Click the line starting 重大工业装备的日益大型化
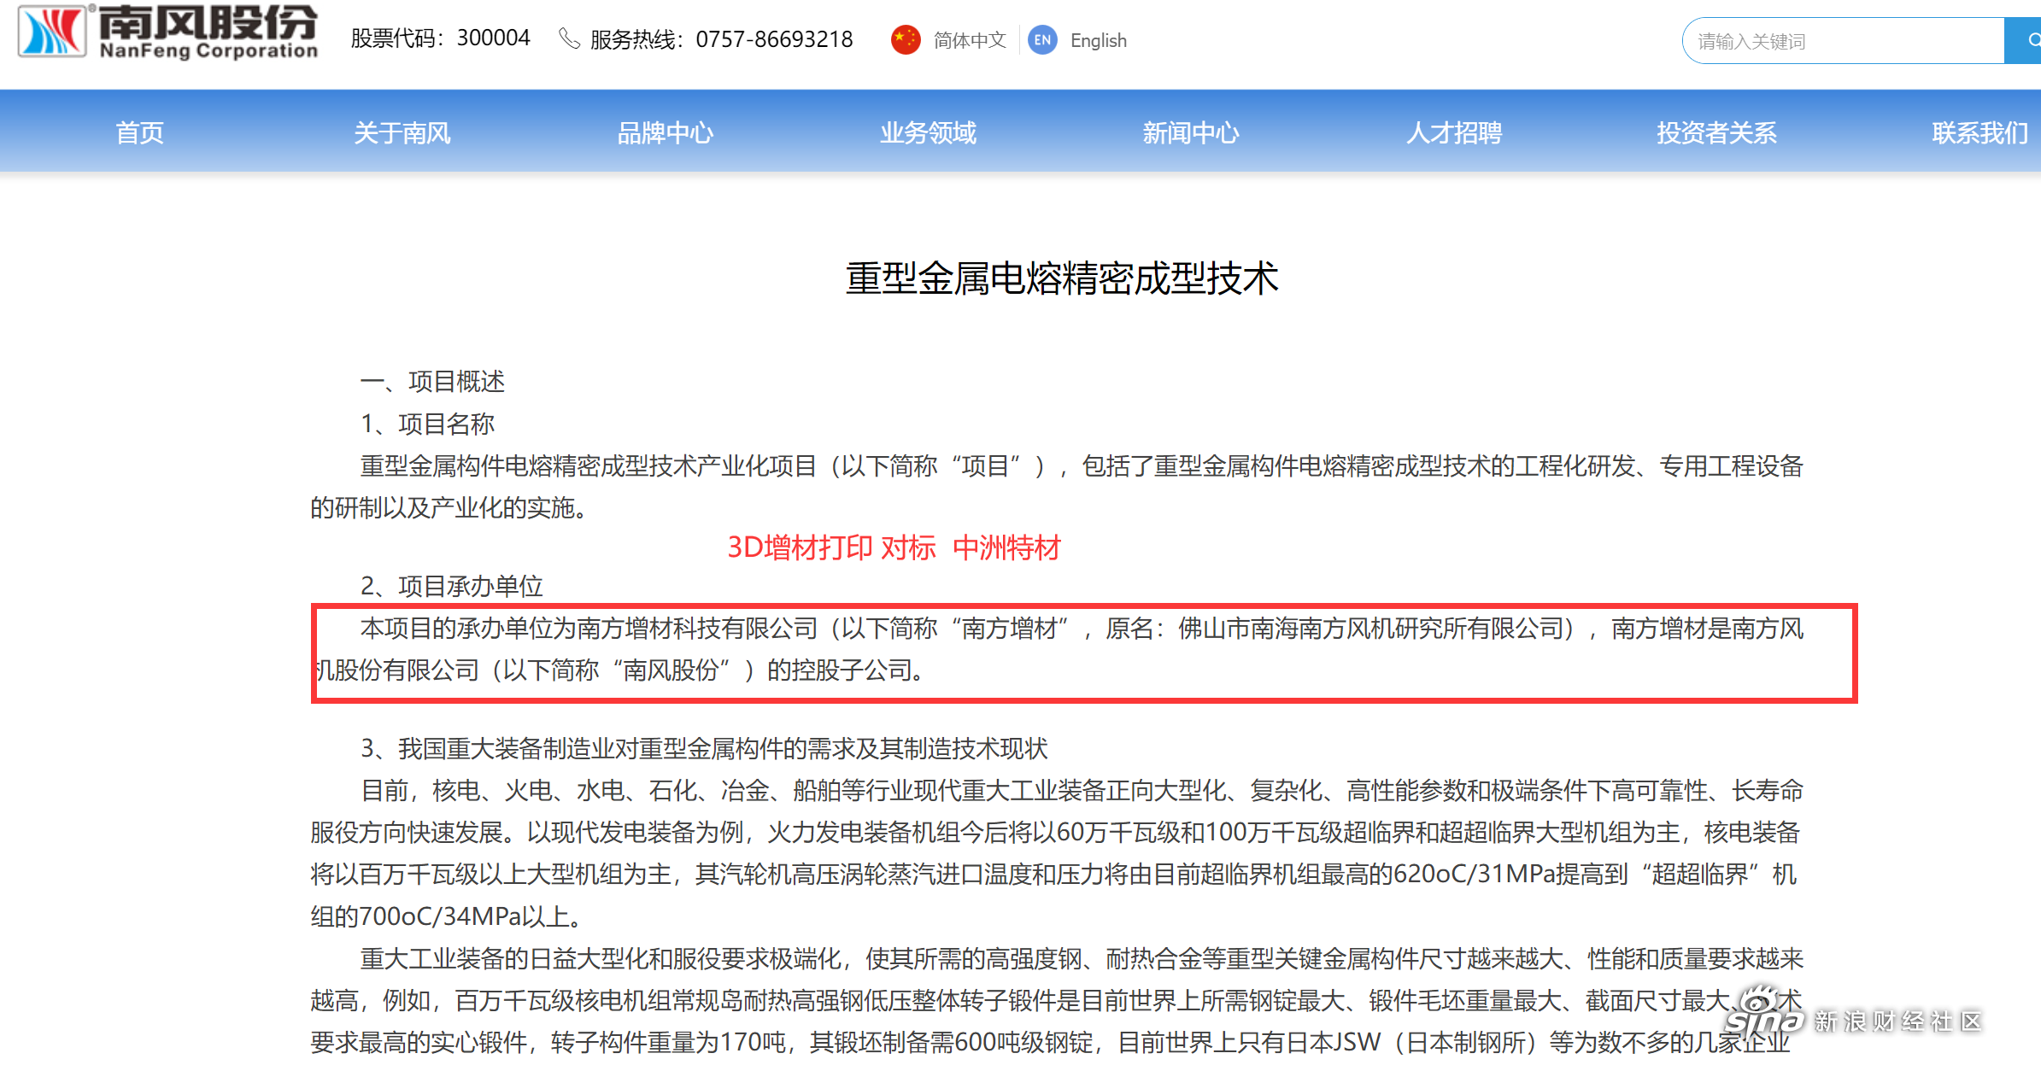This screenshot has height=1065, width=2041. click(1082, 958)
